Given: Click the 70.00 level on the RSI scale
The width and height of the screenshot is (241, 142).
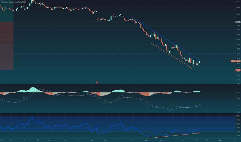Looking at the screenshot, I should tap(238, 116).
